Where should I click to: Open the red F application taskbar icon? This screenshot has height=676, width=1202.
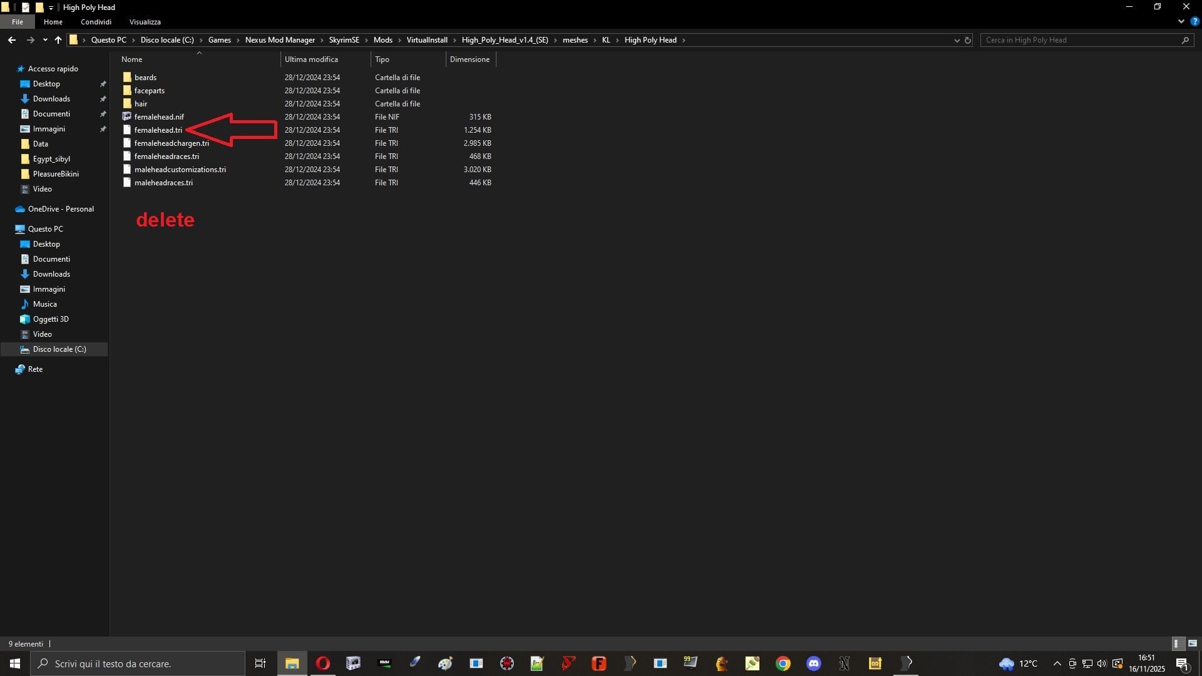pyautogui.click(x=598, y=663)
